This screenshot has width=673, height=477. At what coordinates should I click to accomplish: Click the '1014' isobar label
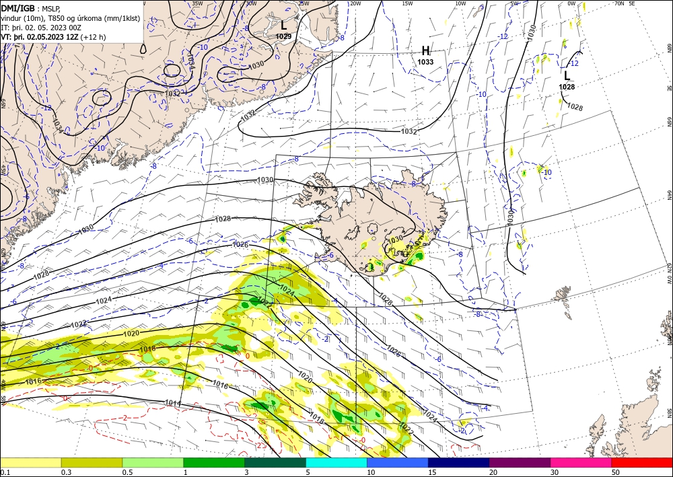pyautogui.click(x=172, y=403)
